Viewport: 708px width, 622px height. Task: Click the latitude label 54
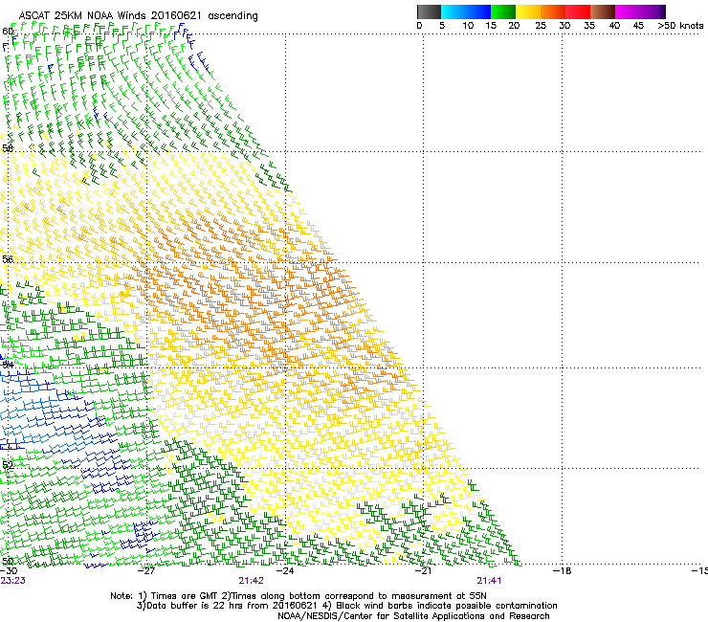tap(8, 365)
